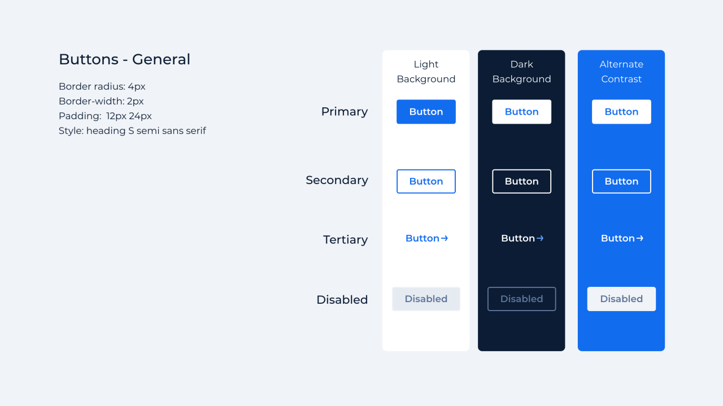Click the Disabled button on dark background
Image resolution: width=723 pixels, height=406 pixels.
[x=521, y=299]
